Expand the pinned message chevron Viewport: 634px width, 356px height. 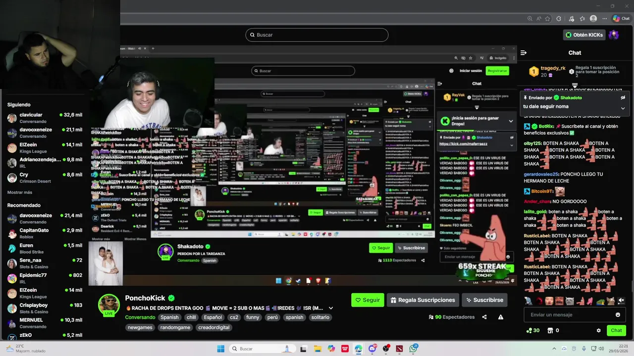point(623,108)
